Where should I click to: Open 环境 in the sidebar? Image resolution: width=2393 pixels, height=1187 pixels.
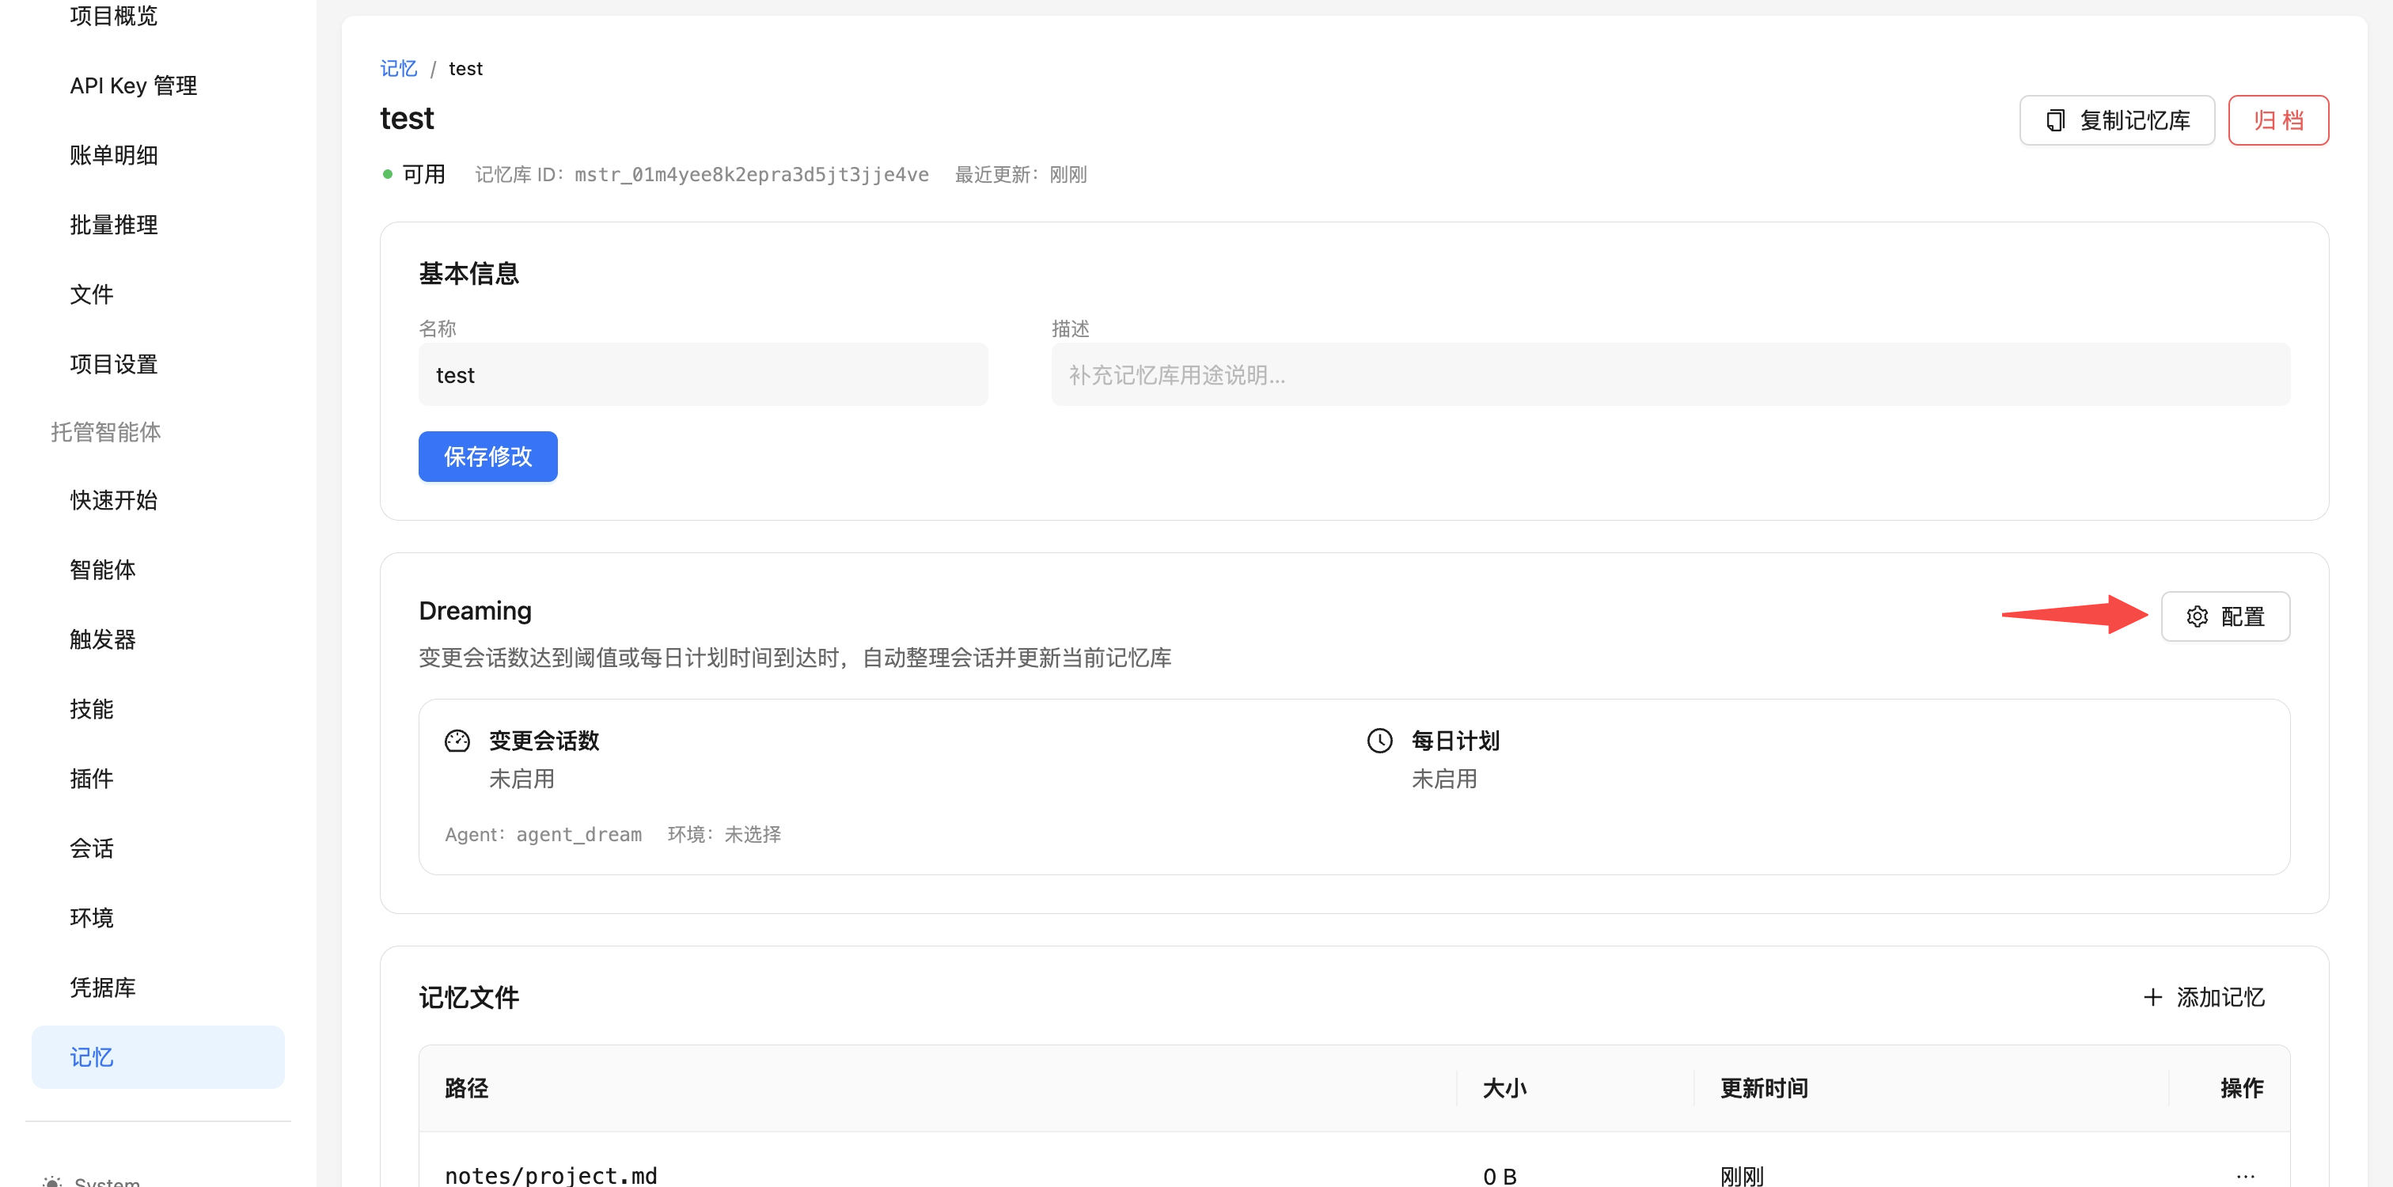pyautogui.click(x=91, y=919)
